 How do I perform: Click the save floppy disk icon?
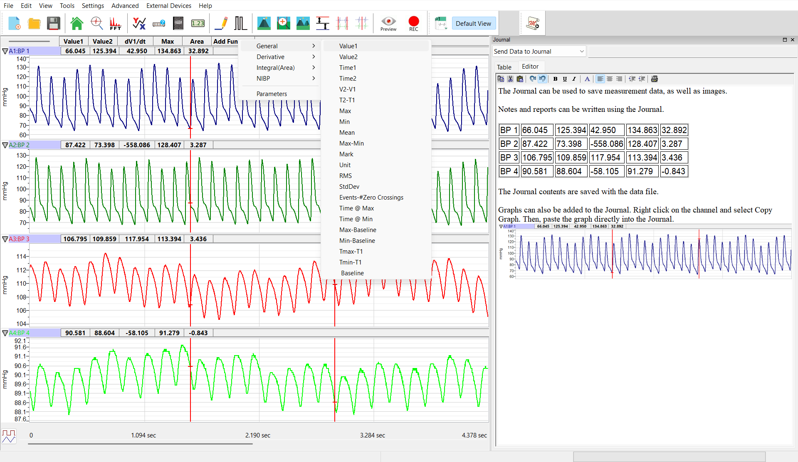coord(54,23)
